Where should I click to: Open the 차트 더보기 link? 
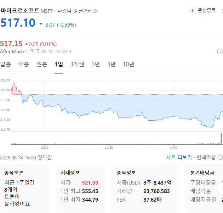click(x=179, y=157)
